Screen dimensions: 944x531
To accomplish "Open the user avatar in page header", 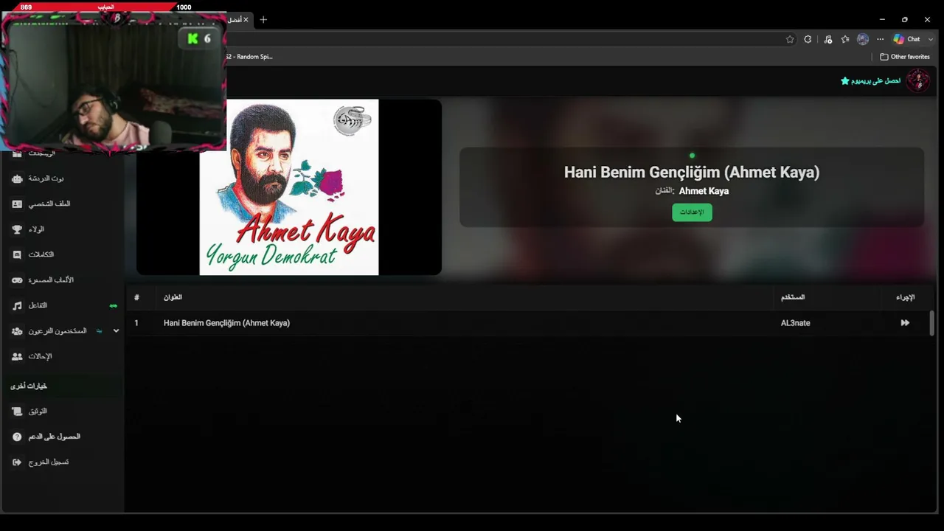I will coord(918,80).
